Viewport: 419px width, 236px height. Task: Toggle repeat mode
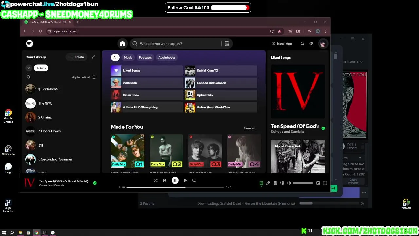tap(194, 180)
